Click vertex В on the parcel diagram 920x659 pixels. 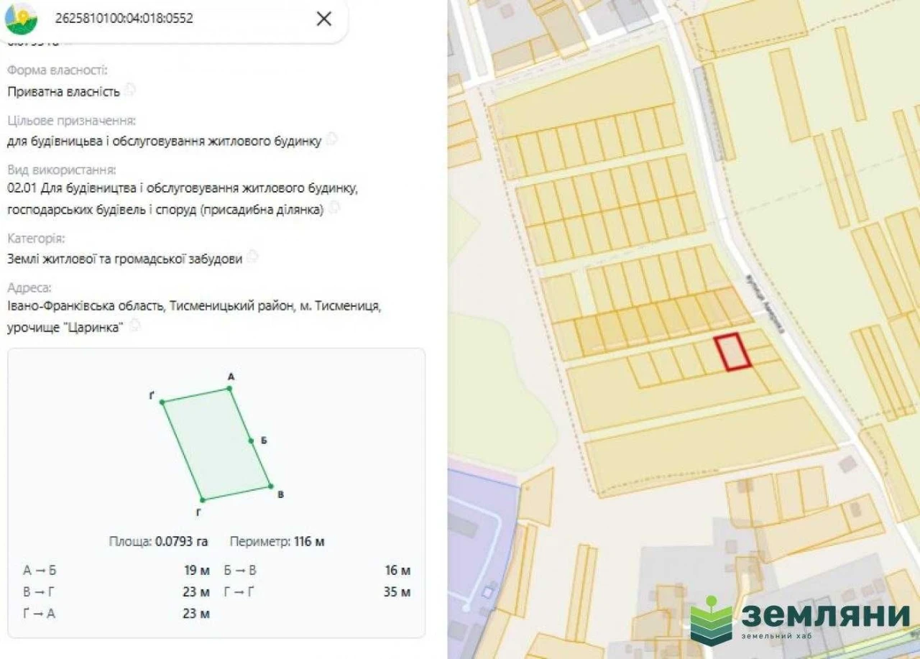[x=271, y=486]
